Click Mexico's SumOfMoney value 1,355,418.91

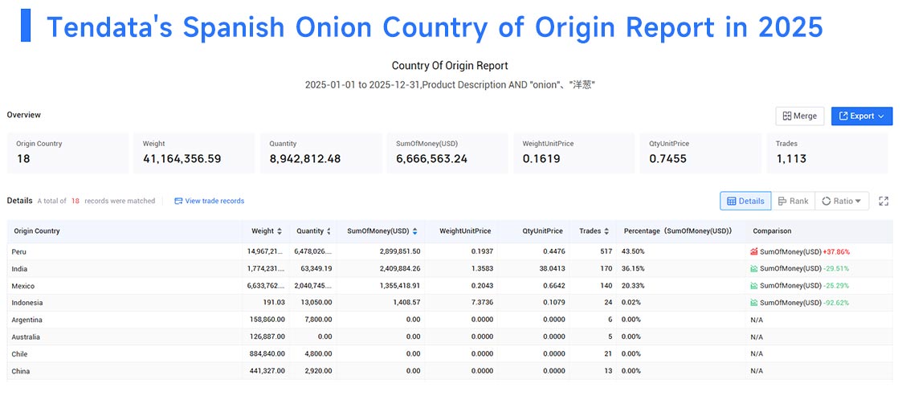pos(400,286)
